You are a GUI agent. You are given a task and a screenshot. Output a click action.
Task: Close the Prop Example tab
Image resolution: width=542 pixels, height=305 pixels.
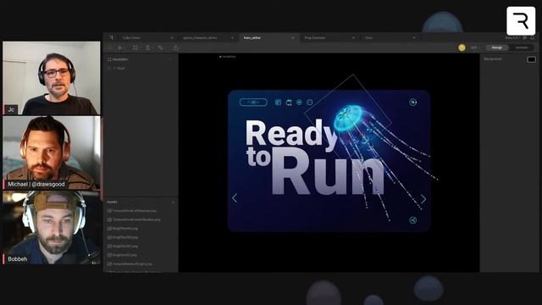pyautogui.click(x=353, y=37)
